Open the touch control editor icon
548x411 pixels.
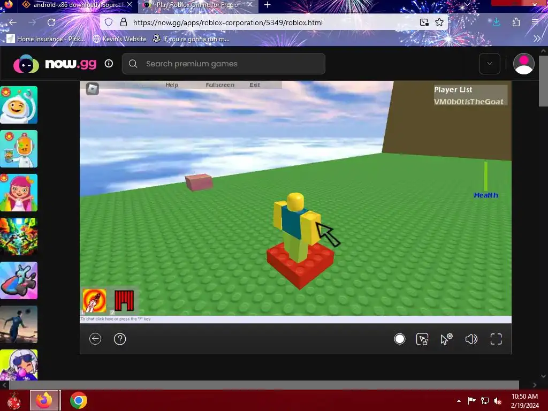(422, 339)
